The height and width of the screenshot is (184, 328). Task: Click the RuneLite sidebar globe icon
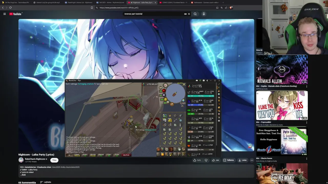click(219, 94)
